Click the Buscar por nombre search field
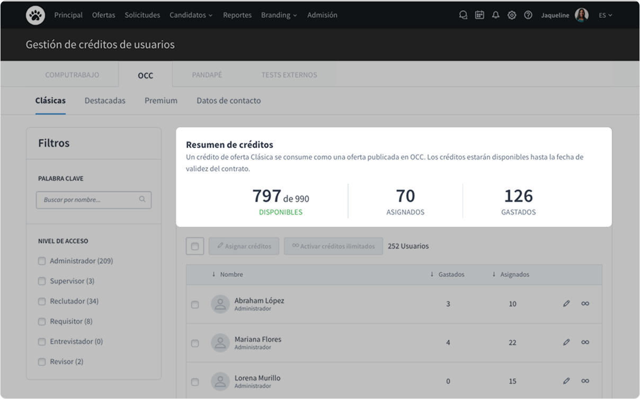The image size is (640, 399). [89, 200]
